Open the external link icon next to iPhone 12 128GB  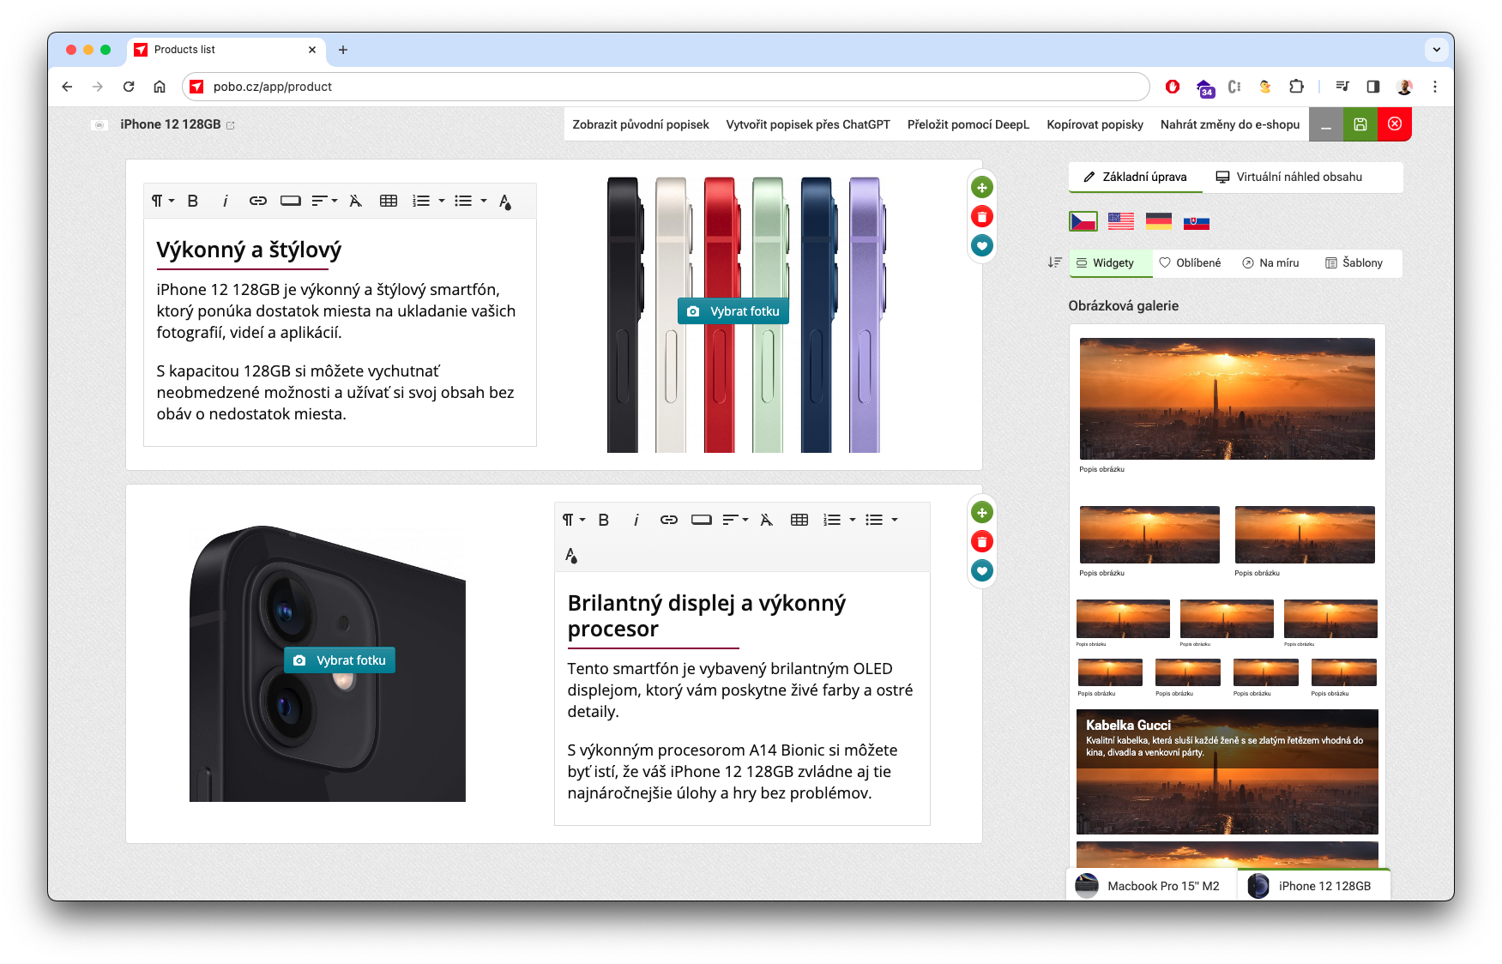(x=231, y=125)
